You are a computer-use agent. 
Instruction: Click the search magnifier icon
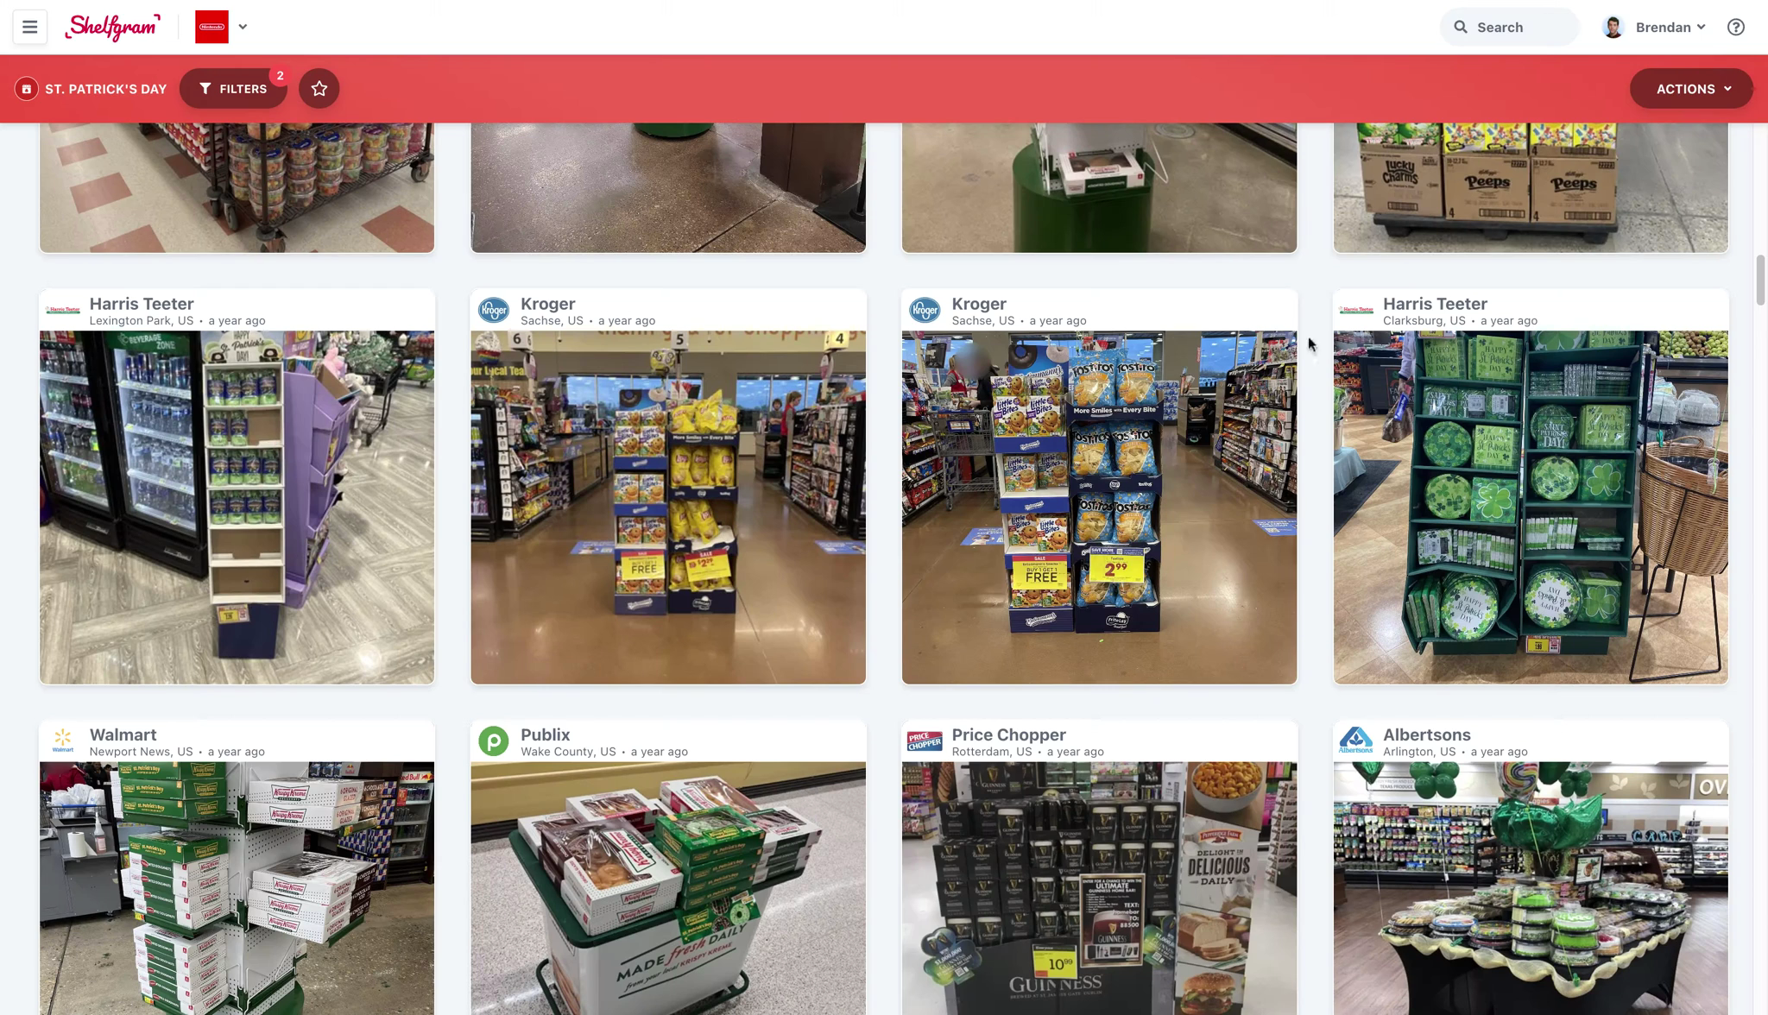[1460, 27]
